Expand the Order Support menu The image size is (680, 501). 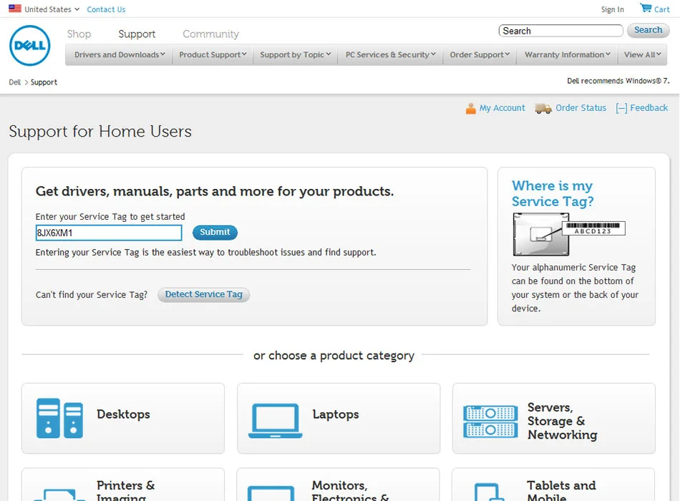[x=480, y=54]
